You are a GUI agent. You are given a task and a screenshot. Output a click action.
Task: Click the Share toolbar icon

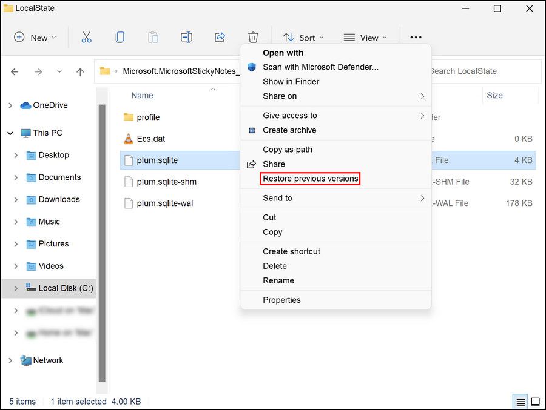click(220, 37)
